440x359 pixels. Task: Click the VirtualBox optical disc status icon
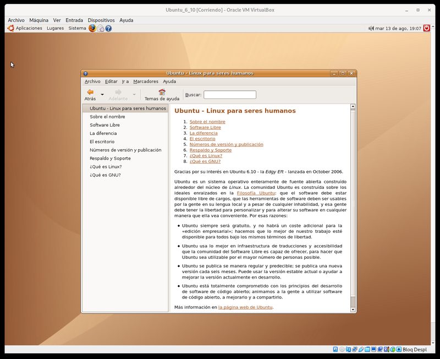(x=342, y=349)
